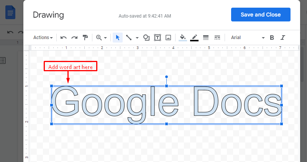The height and width of the screenshot is (162, 307).
Task: Open the Actions menu
Action: point(43,38)
